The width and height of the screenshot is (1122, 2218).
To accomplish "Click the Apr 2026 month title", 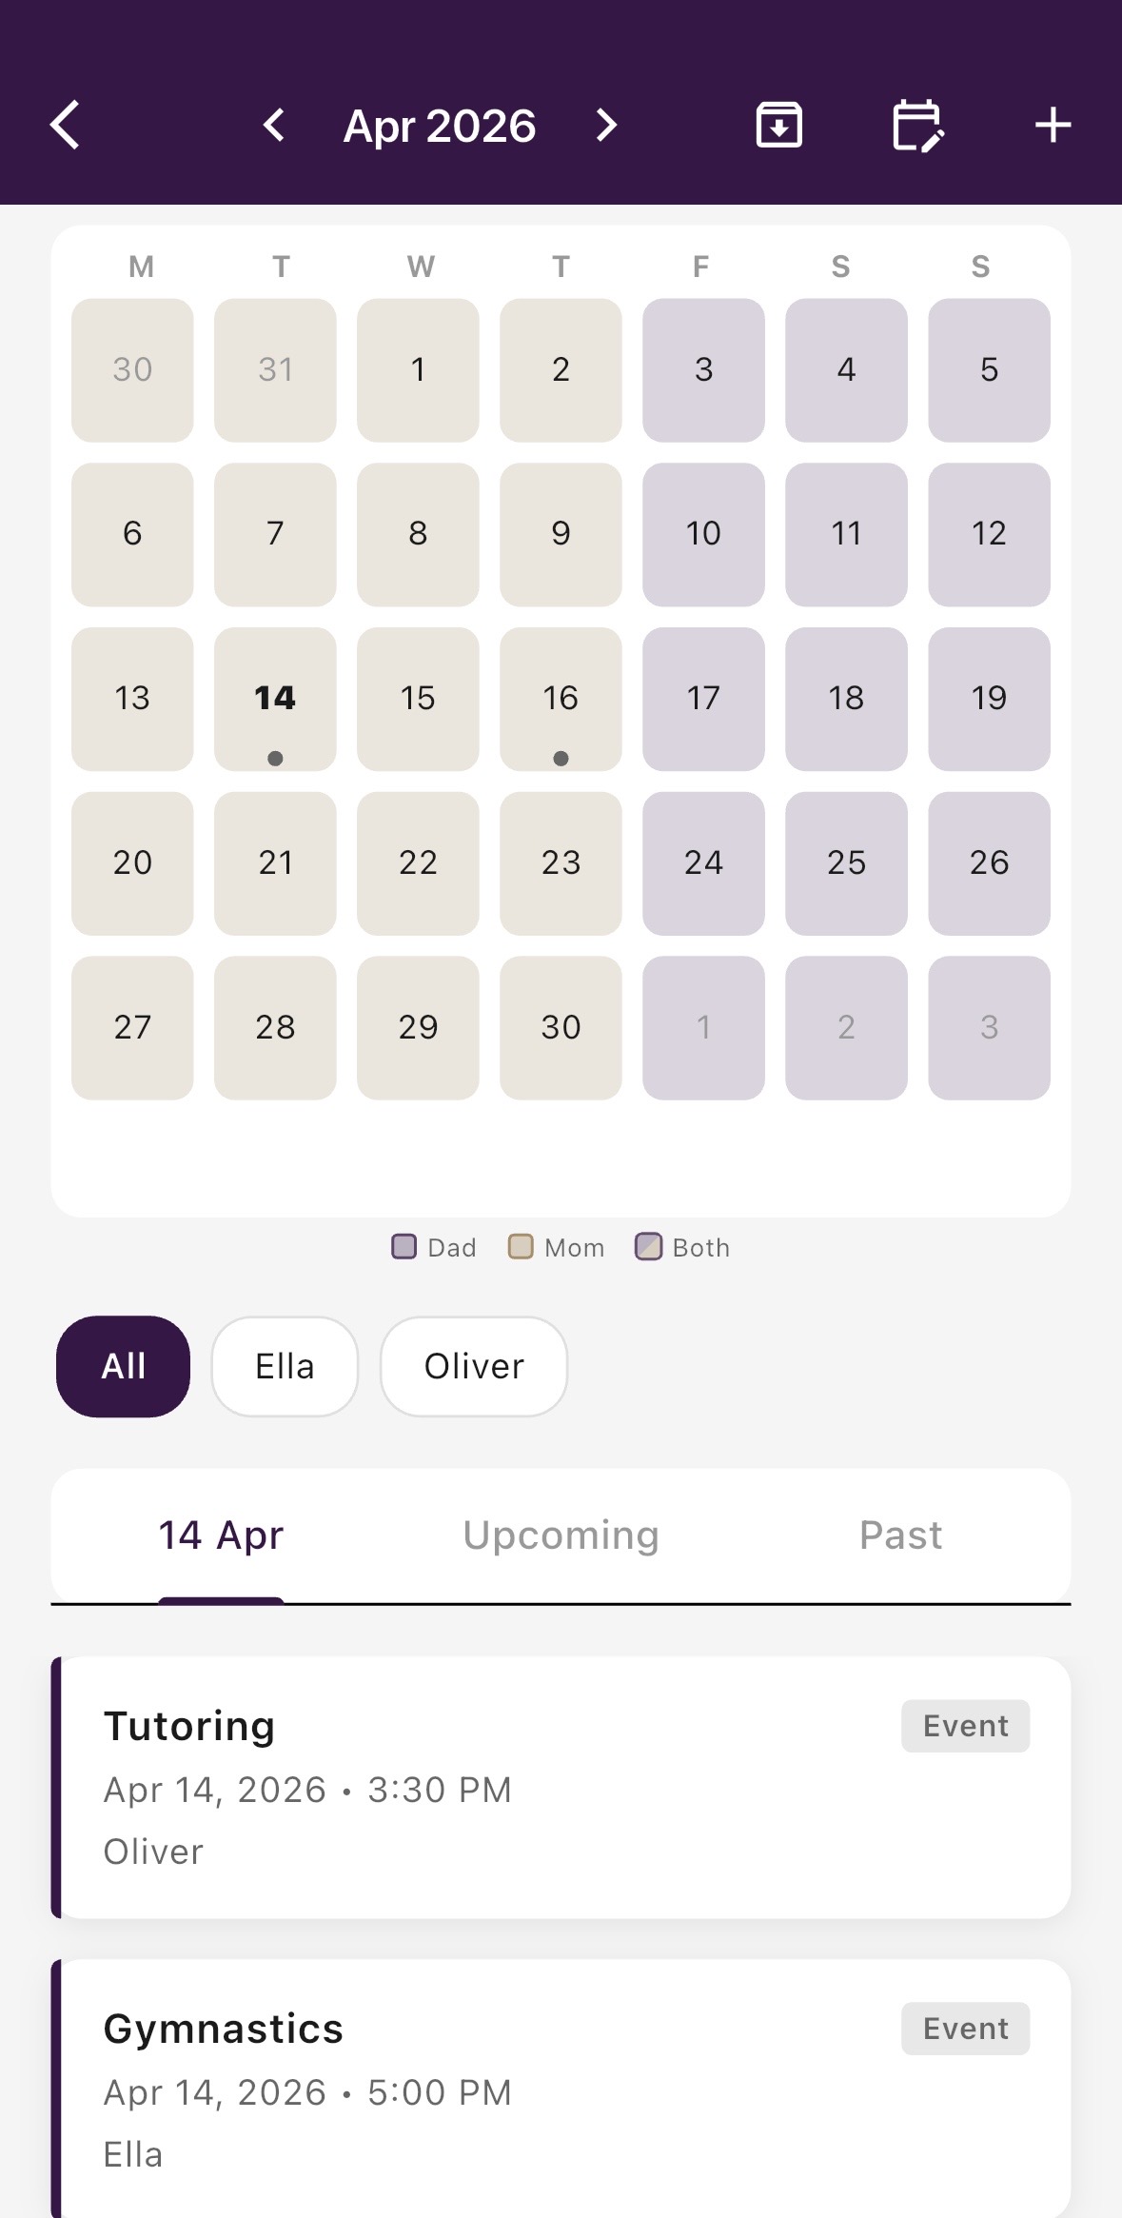I will (x=440, y=126).
